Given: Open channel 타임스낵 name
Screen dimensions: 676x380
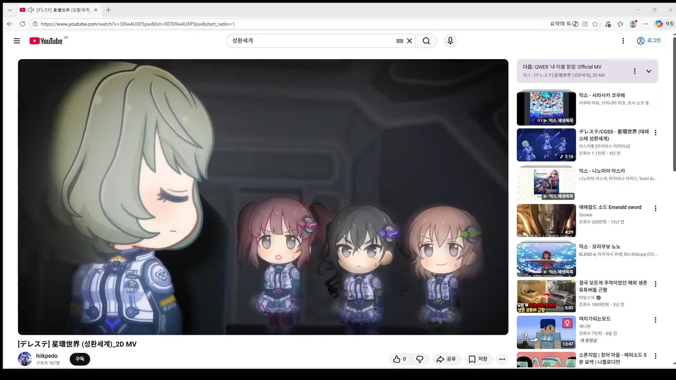Looking at the screenshot, I should [587, 297].
